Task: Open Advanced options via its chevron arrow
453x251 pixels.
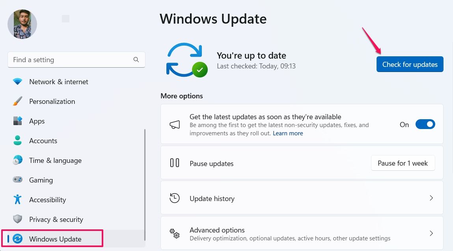Action: coord(431,233)
